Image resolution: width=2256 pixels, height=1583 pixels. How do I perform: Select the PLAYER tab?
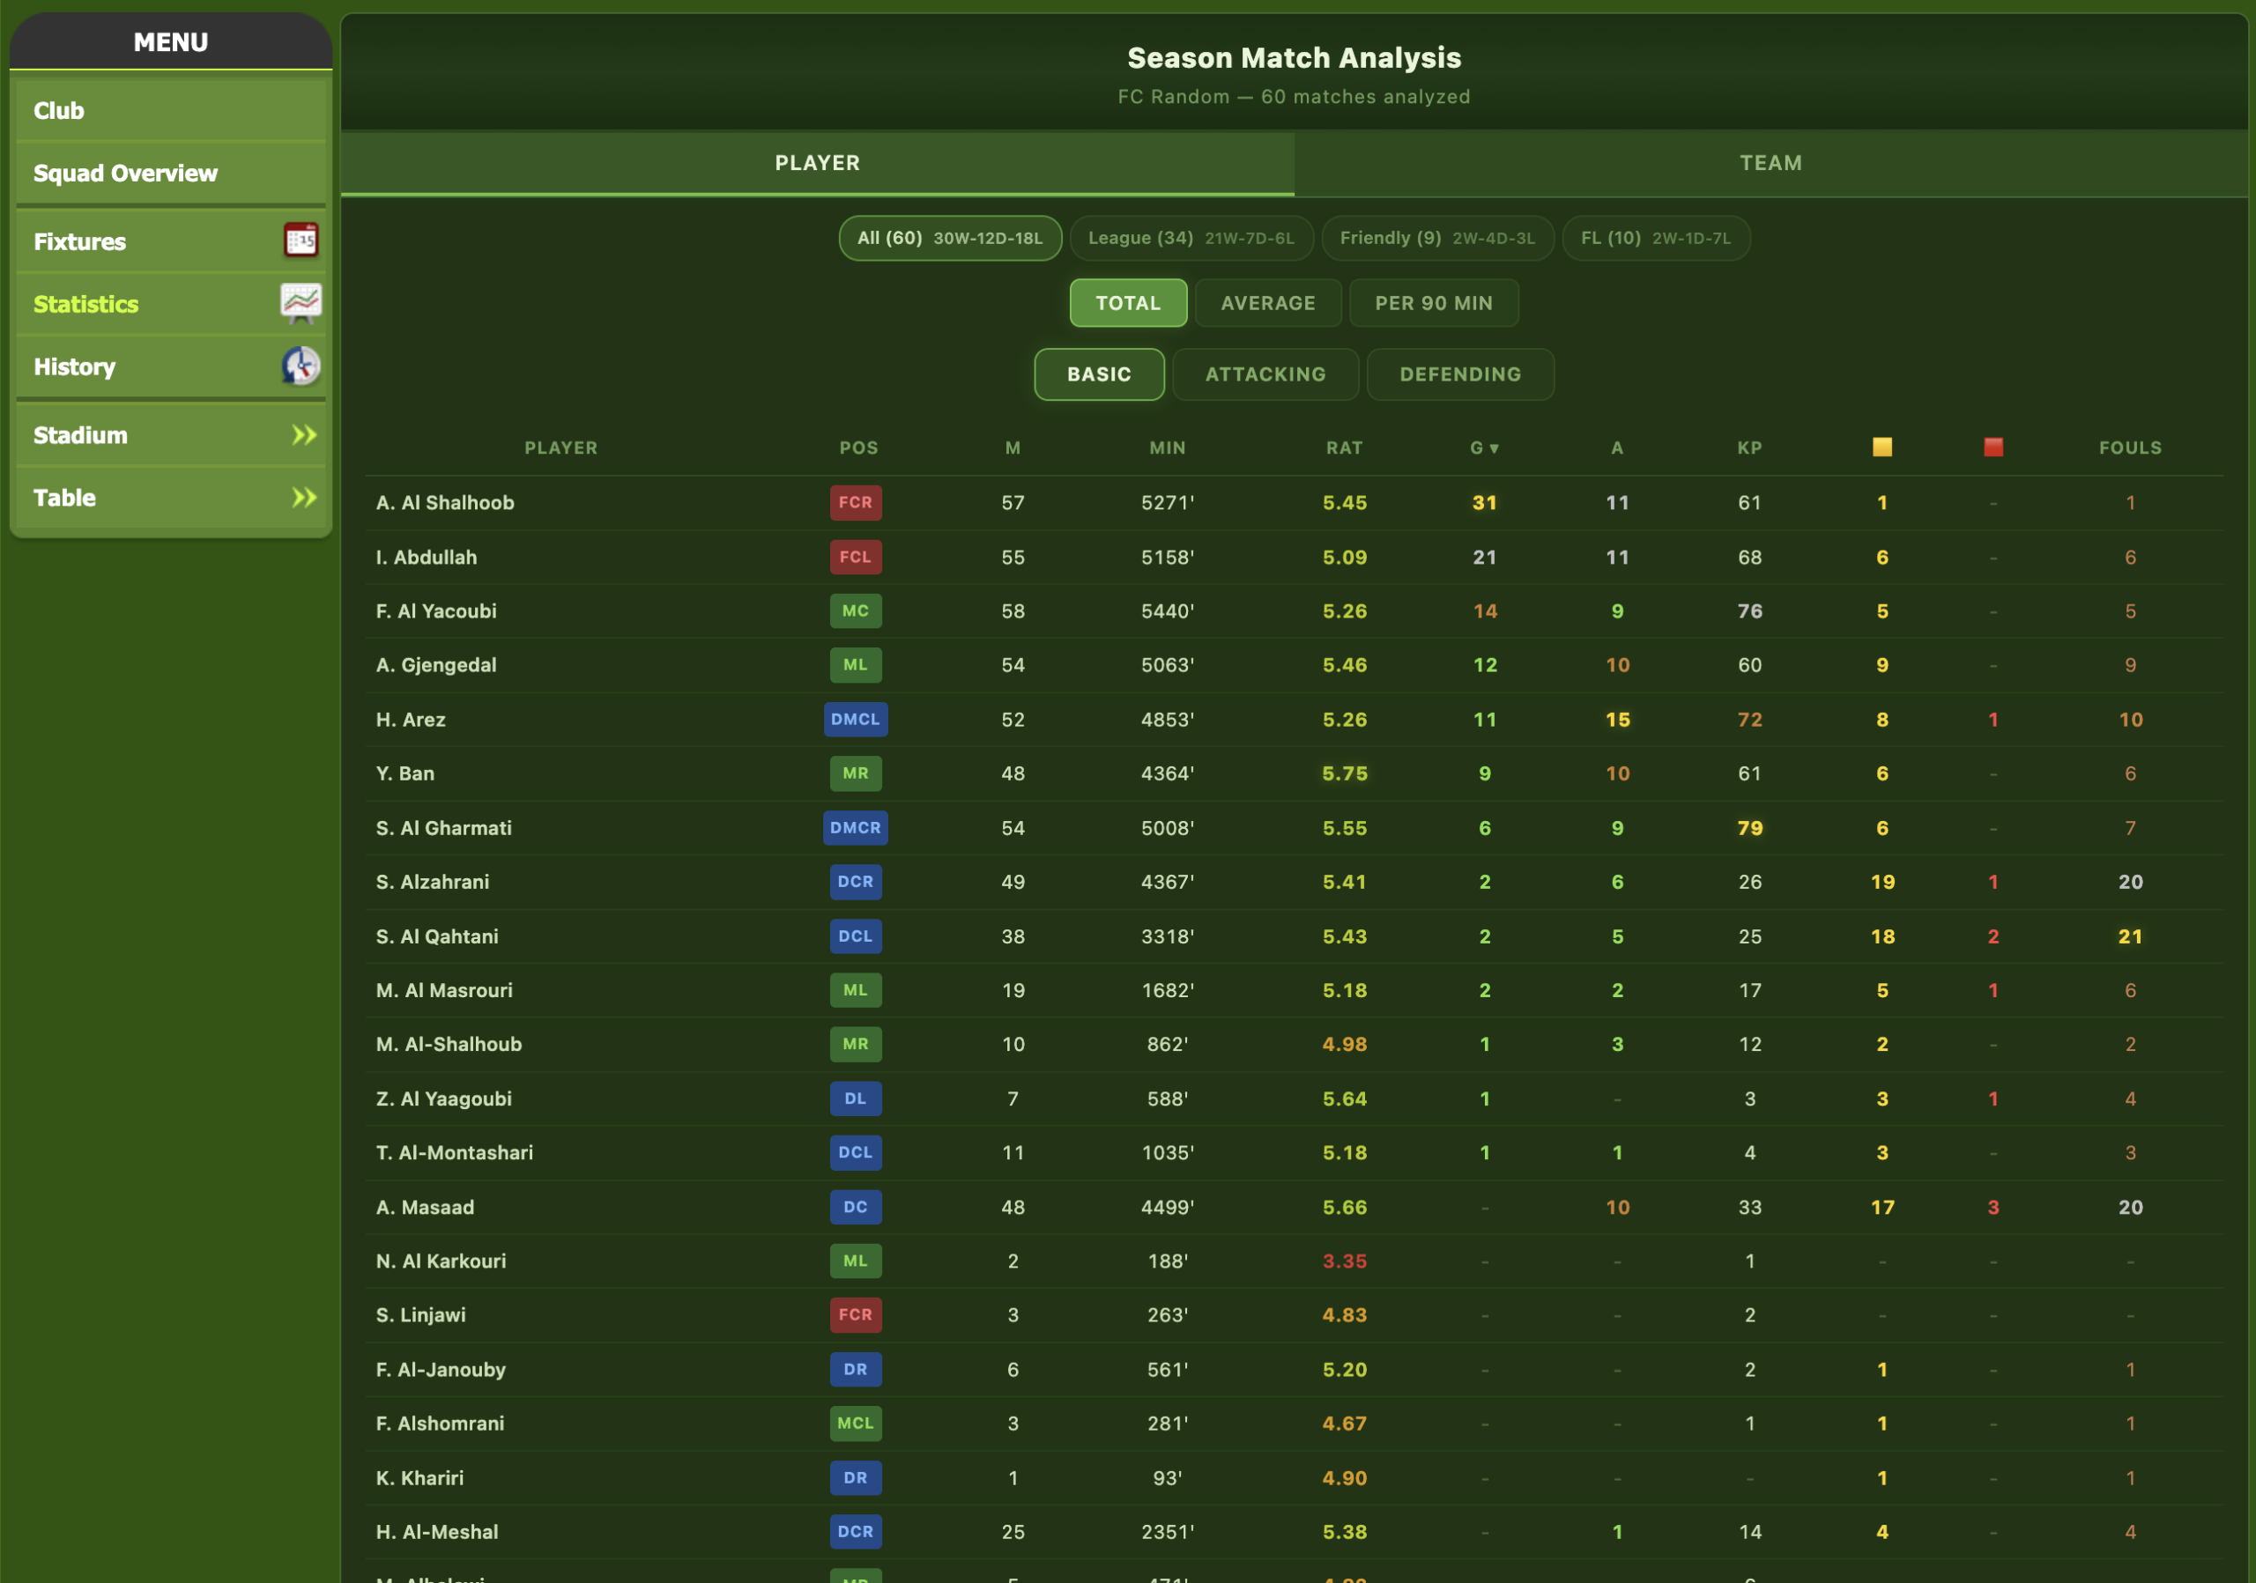[x=818, y=163]
